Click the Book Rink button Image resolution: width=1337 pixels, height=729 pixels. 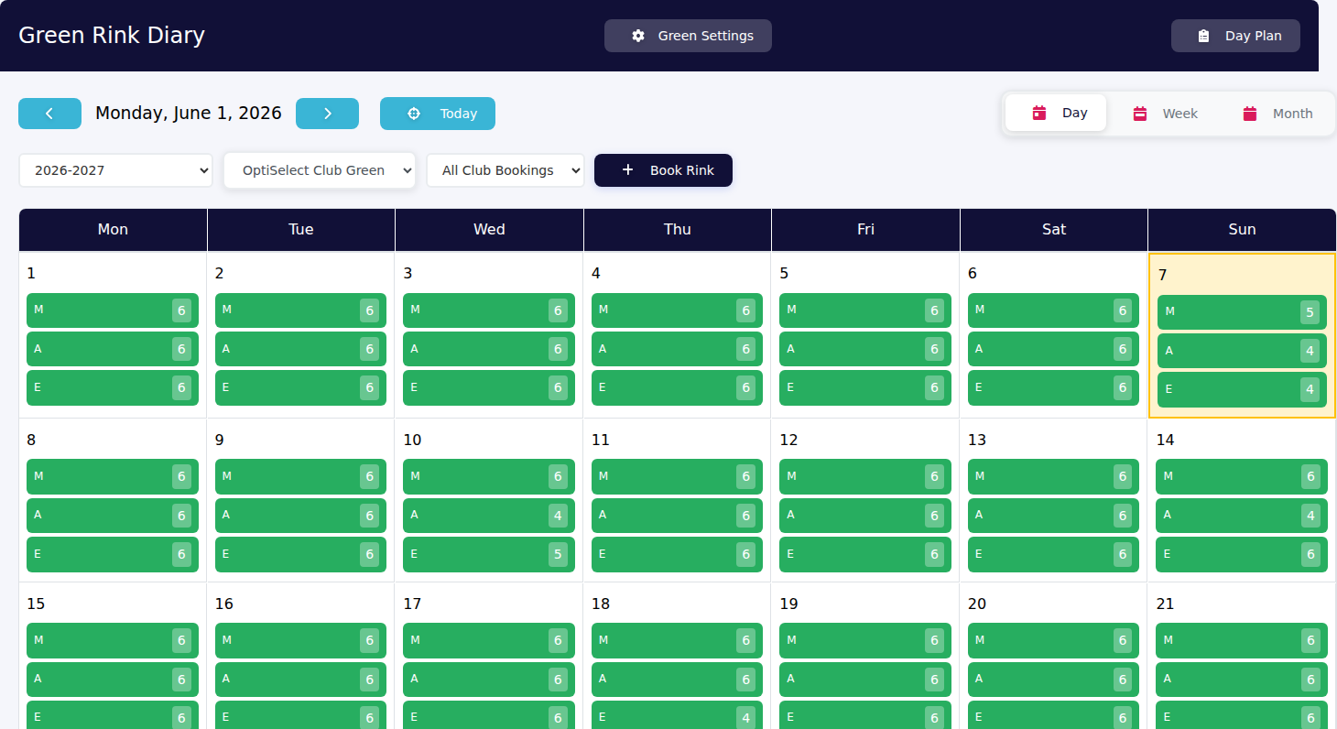pyautogui.click(x=663, y=170)
